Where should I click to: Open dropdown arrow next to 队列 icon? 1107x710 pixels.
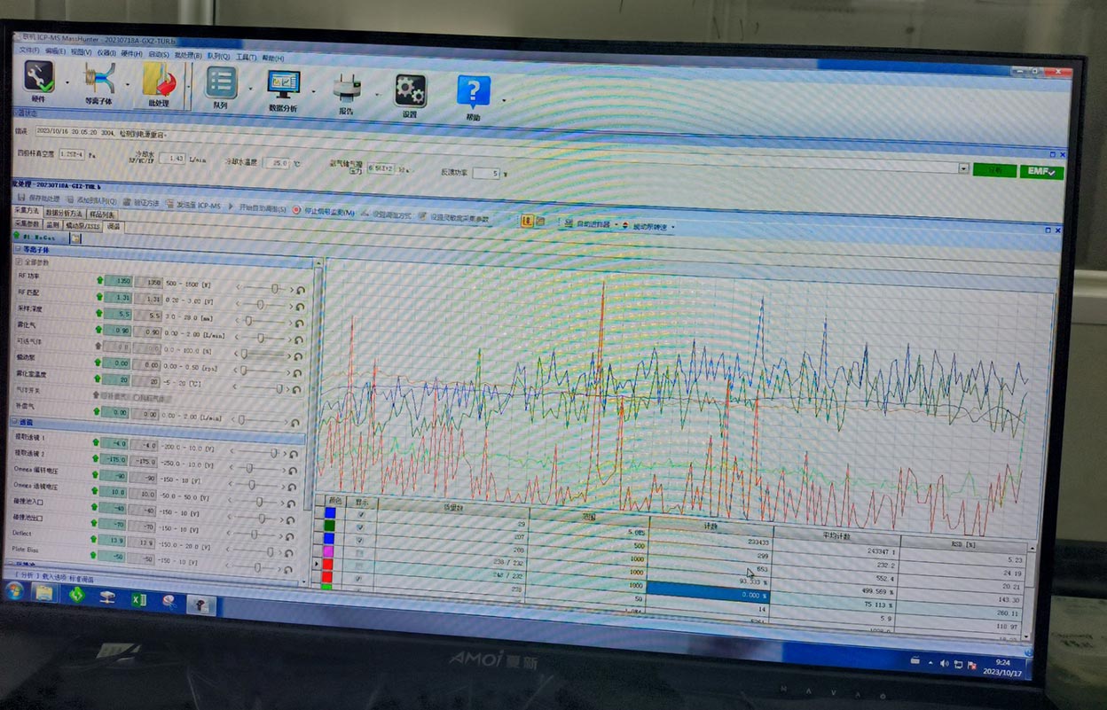(250, 89)
